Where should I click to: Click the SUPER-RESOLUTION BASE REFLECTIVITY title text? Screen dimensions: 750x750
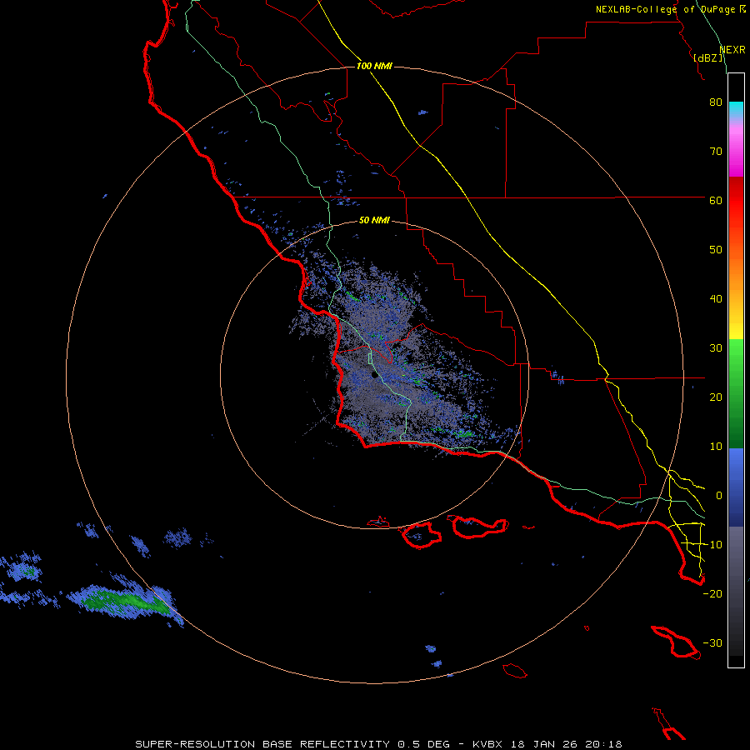point(262,744)
